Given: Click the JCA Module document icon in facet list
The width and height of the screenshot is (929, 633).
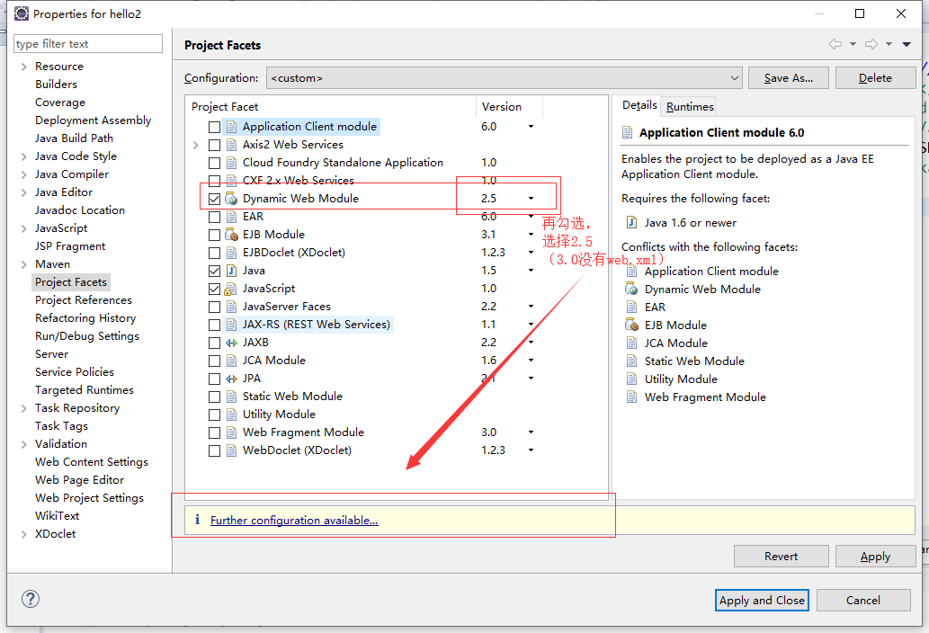Looking at the screenshot, I should click(231, 361).
